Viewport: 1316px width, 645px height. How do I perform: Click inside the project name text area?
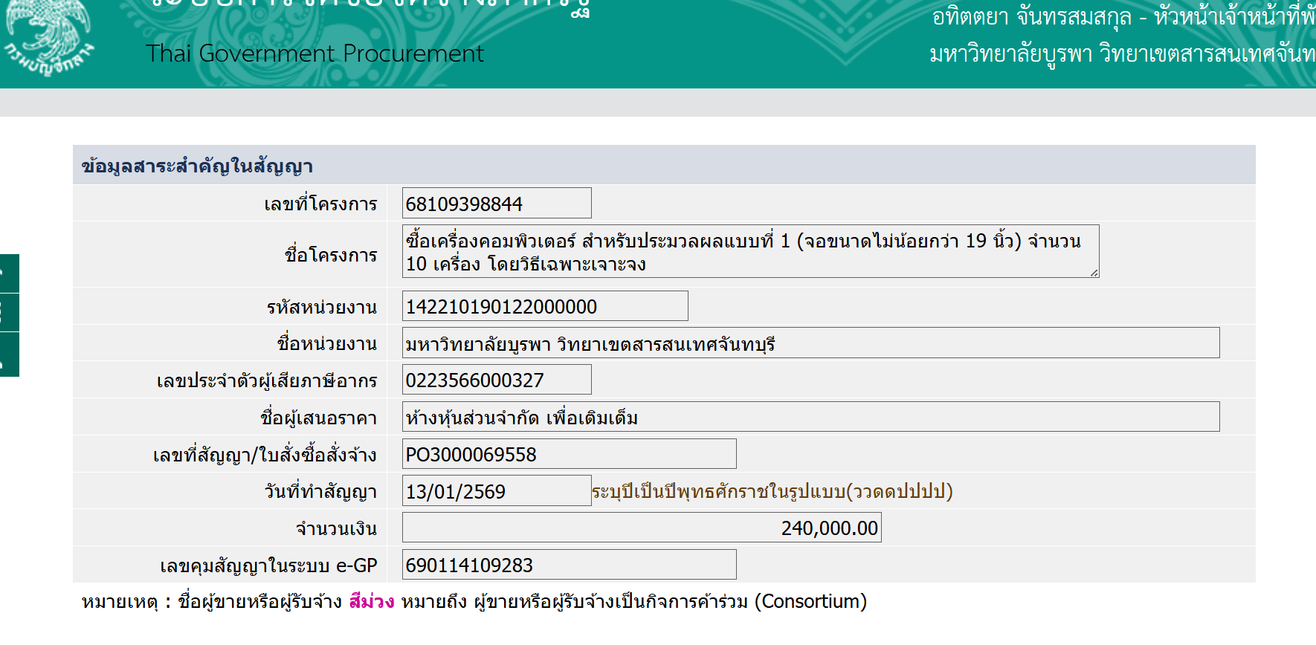point(749,252)
